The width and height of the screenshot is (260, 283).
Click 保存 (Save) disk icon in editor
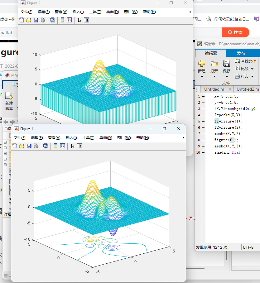pos(226,63)
